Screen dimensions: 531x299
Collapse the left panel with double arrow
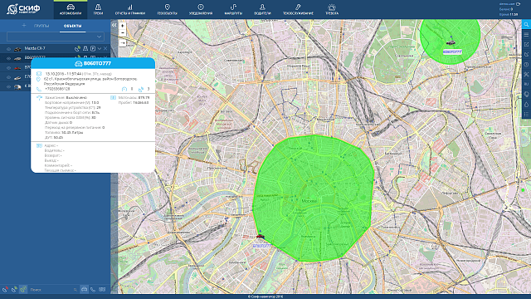(x=114, y=25)
